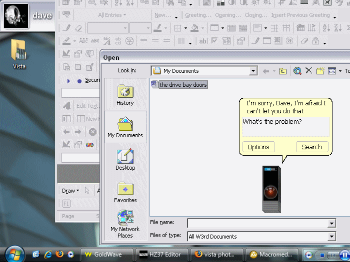350x262 pixels.
Task: Click the assistant's Search button
Action: 312,147
